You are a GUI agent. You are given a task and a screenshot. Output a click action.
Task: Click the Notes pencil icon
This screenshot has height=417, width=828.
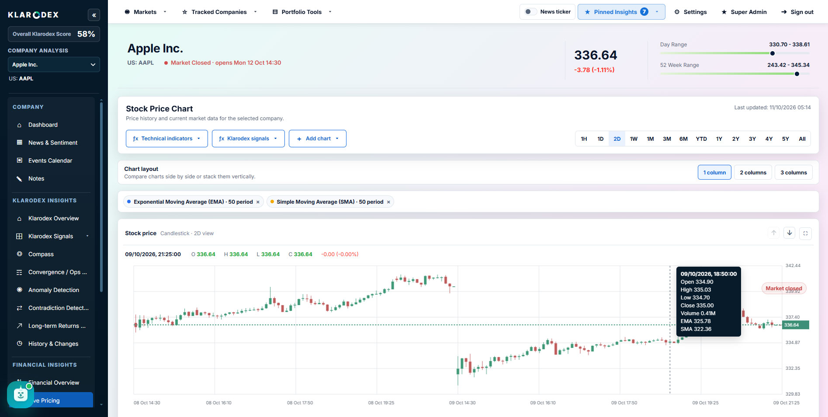point(19,178)
